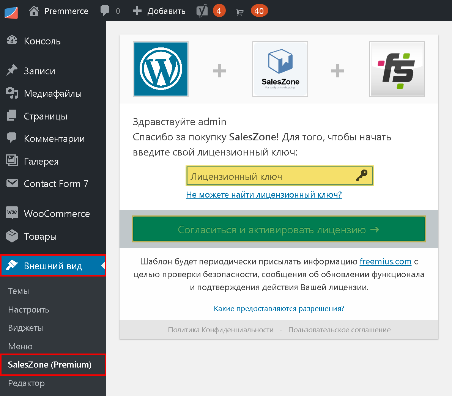Click the Галерея gallery icon

click(x=12, y=160)
